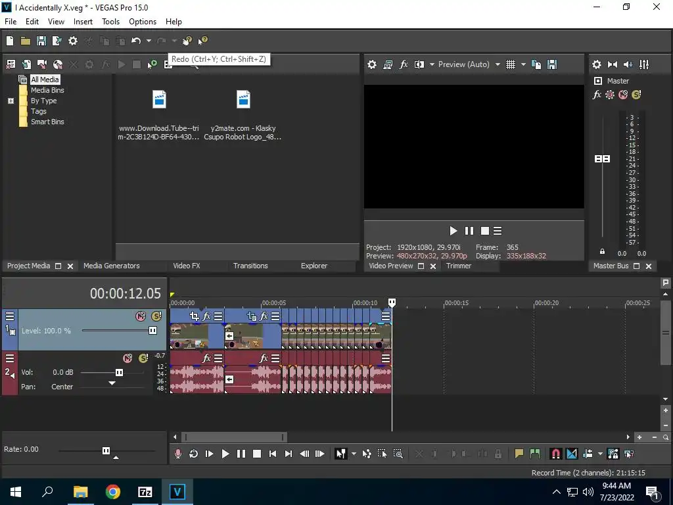Remove unused media from the project
The height and width of the screenshot is (505, 673).
11,64
